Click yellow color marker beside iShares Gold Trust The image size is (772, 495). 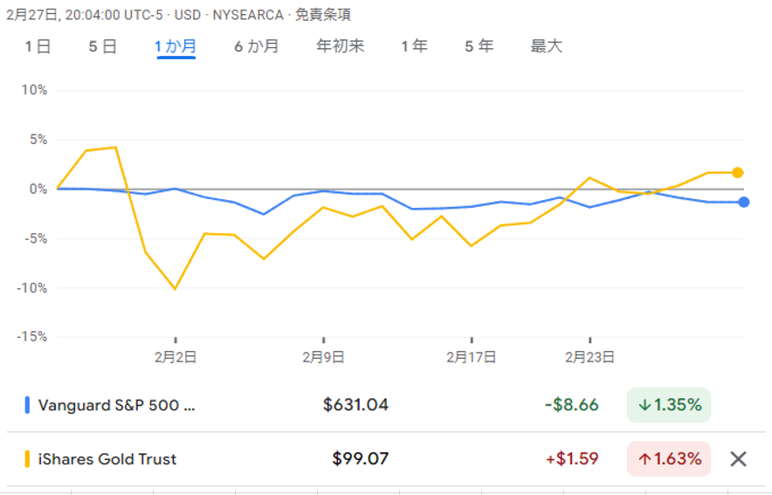pos(27,459)
